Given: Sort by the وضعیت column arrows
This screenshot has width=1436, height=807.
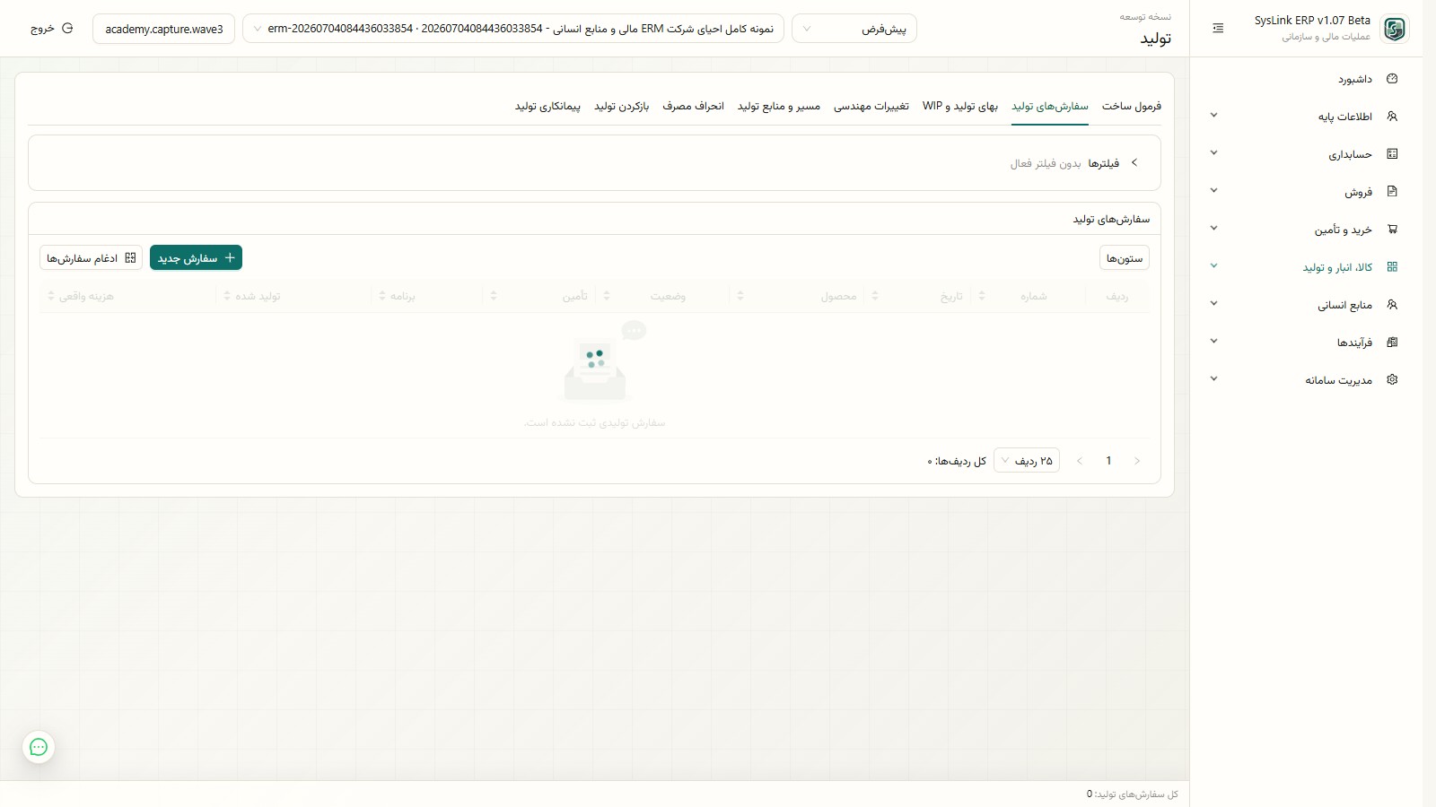Looking at the screenshot, I should (607, 296).
